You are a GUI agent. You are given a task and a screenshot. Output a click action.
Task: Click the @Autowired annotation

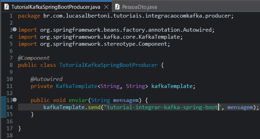click(x=47, y=79)
